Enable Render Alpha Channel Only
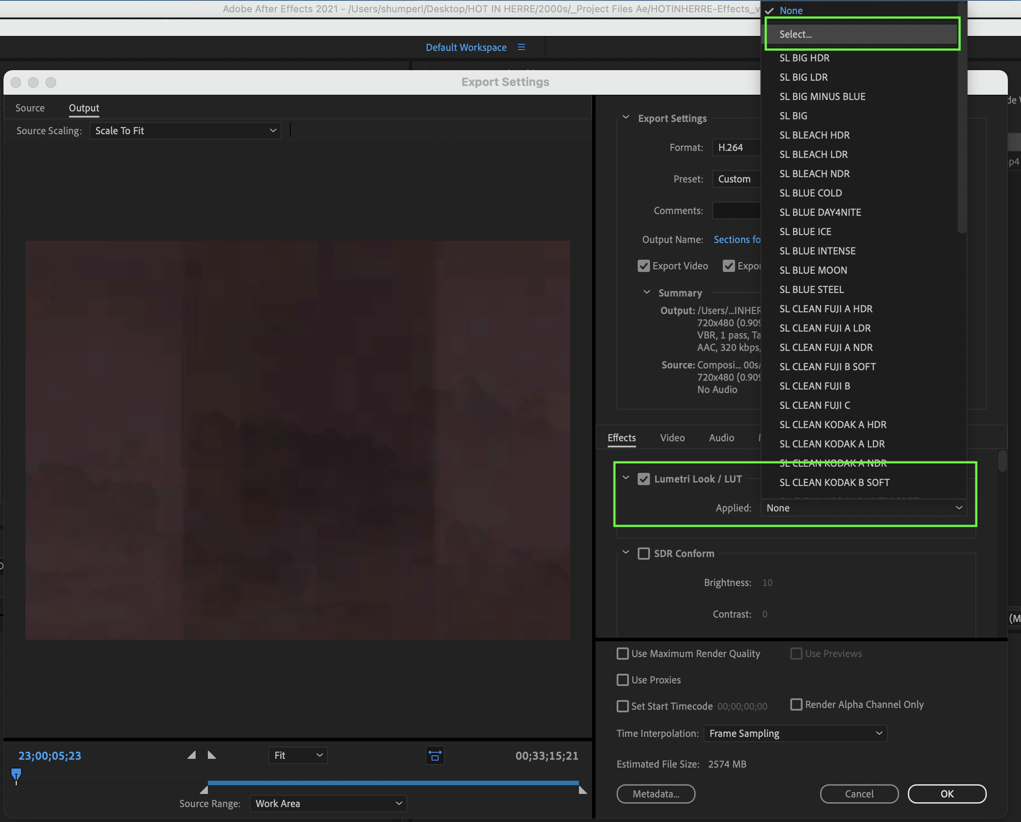The image size is (1021, 822). point(796,704)
